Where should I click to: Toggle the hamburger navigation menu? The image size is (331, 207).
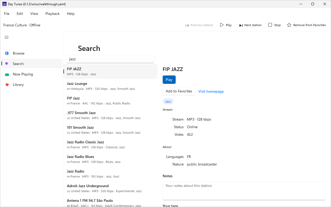7,37
